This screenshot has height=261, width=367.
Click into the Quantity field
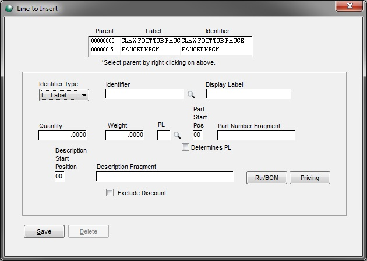point(62,135)
